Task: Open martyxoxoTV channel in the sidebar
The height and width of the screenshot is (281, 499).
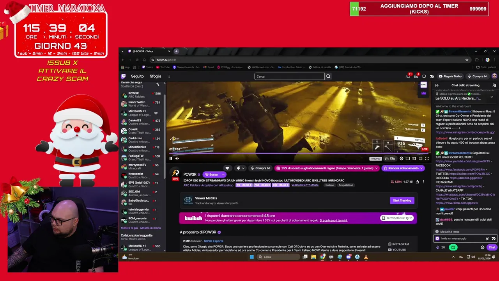Action: pyautogui.click(x=141, y=166)
